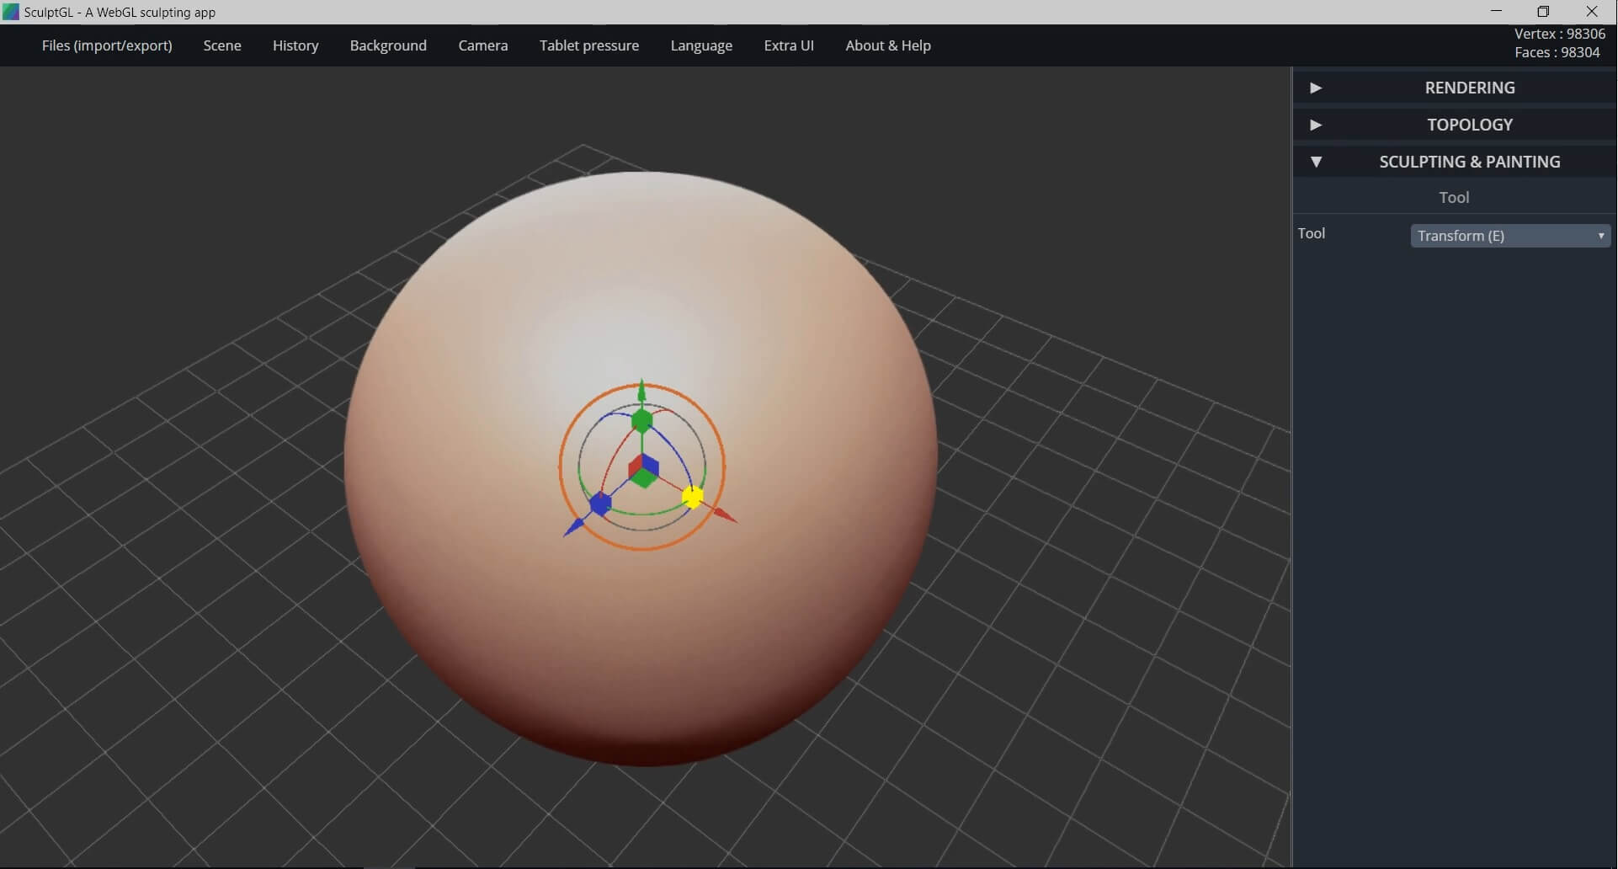The width and height of the screenshot is (1618, 869).
Task: Click the yellow highlighted cube handle
Action: pos(692,497)
